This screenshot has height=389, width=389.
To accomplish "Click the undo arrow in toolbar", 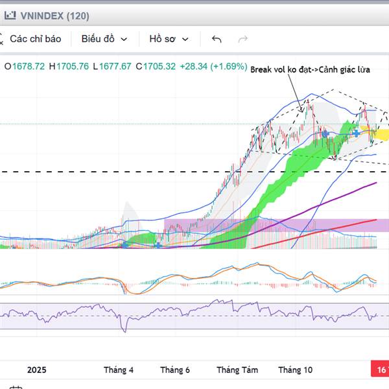I will [x=217, y=39].
